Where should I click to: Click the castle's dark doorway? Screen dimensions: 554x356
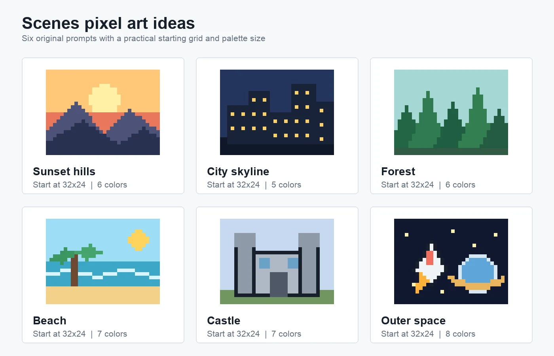[x=279, y=284]
